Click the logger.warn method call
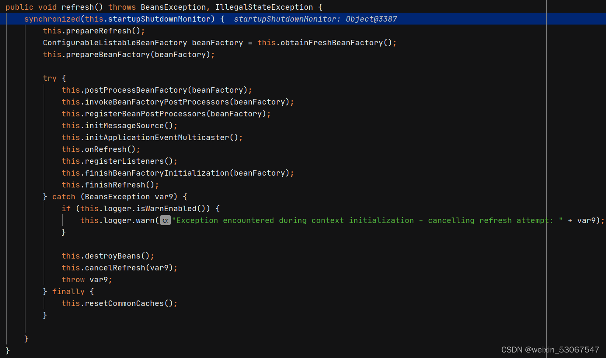606x358 pixels. click(x=129, y=220)
